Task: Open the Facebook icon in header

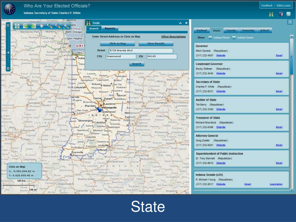Action: pyautogui.click(x=281, y=14)
